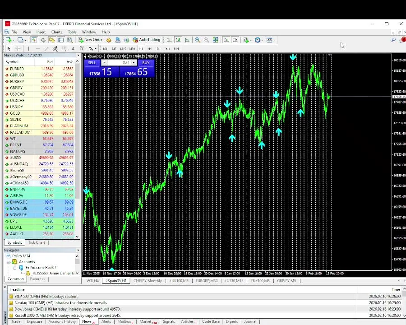Close the Market Watch panel
This screenshot has height=325, width=406.
[78, 55]
